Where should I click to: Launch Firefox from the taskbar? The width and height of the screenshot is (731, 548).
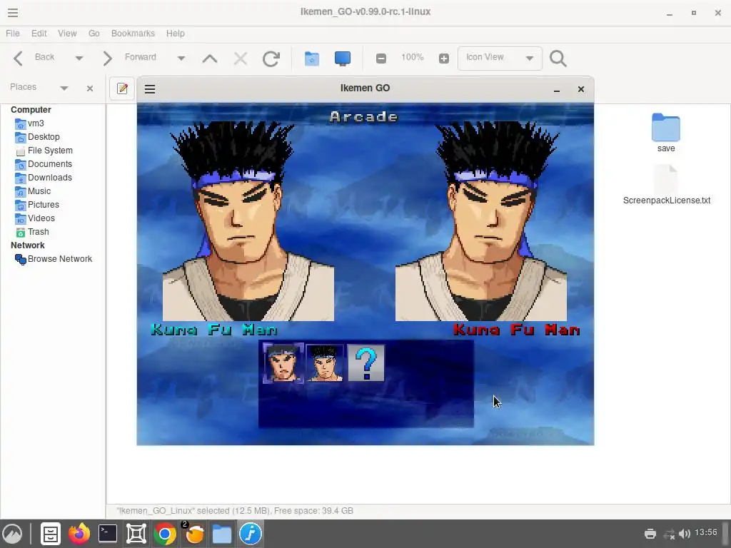(79, 534)
